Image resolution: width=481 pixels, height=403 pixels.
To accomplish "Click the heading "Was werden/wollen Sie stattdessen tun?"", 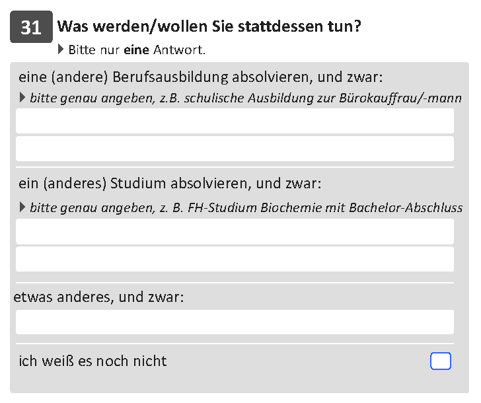I will (209, 26).
